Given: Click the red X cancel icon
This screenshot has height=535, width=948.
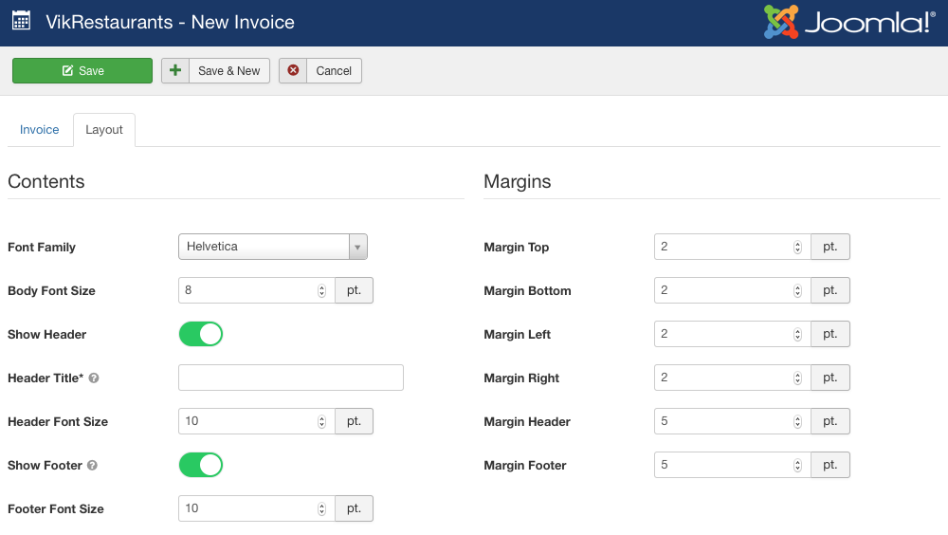Looking at the screenshot, I should pos(293,70).
